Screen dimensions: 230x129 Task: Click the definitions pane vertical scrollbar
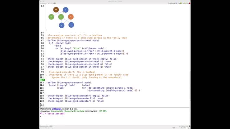coord(190,86)
